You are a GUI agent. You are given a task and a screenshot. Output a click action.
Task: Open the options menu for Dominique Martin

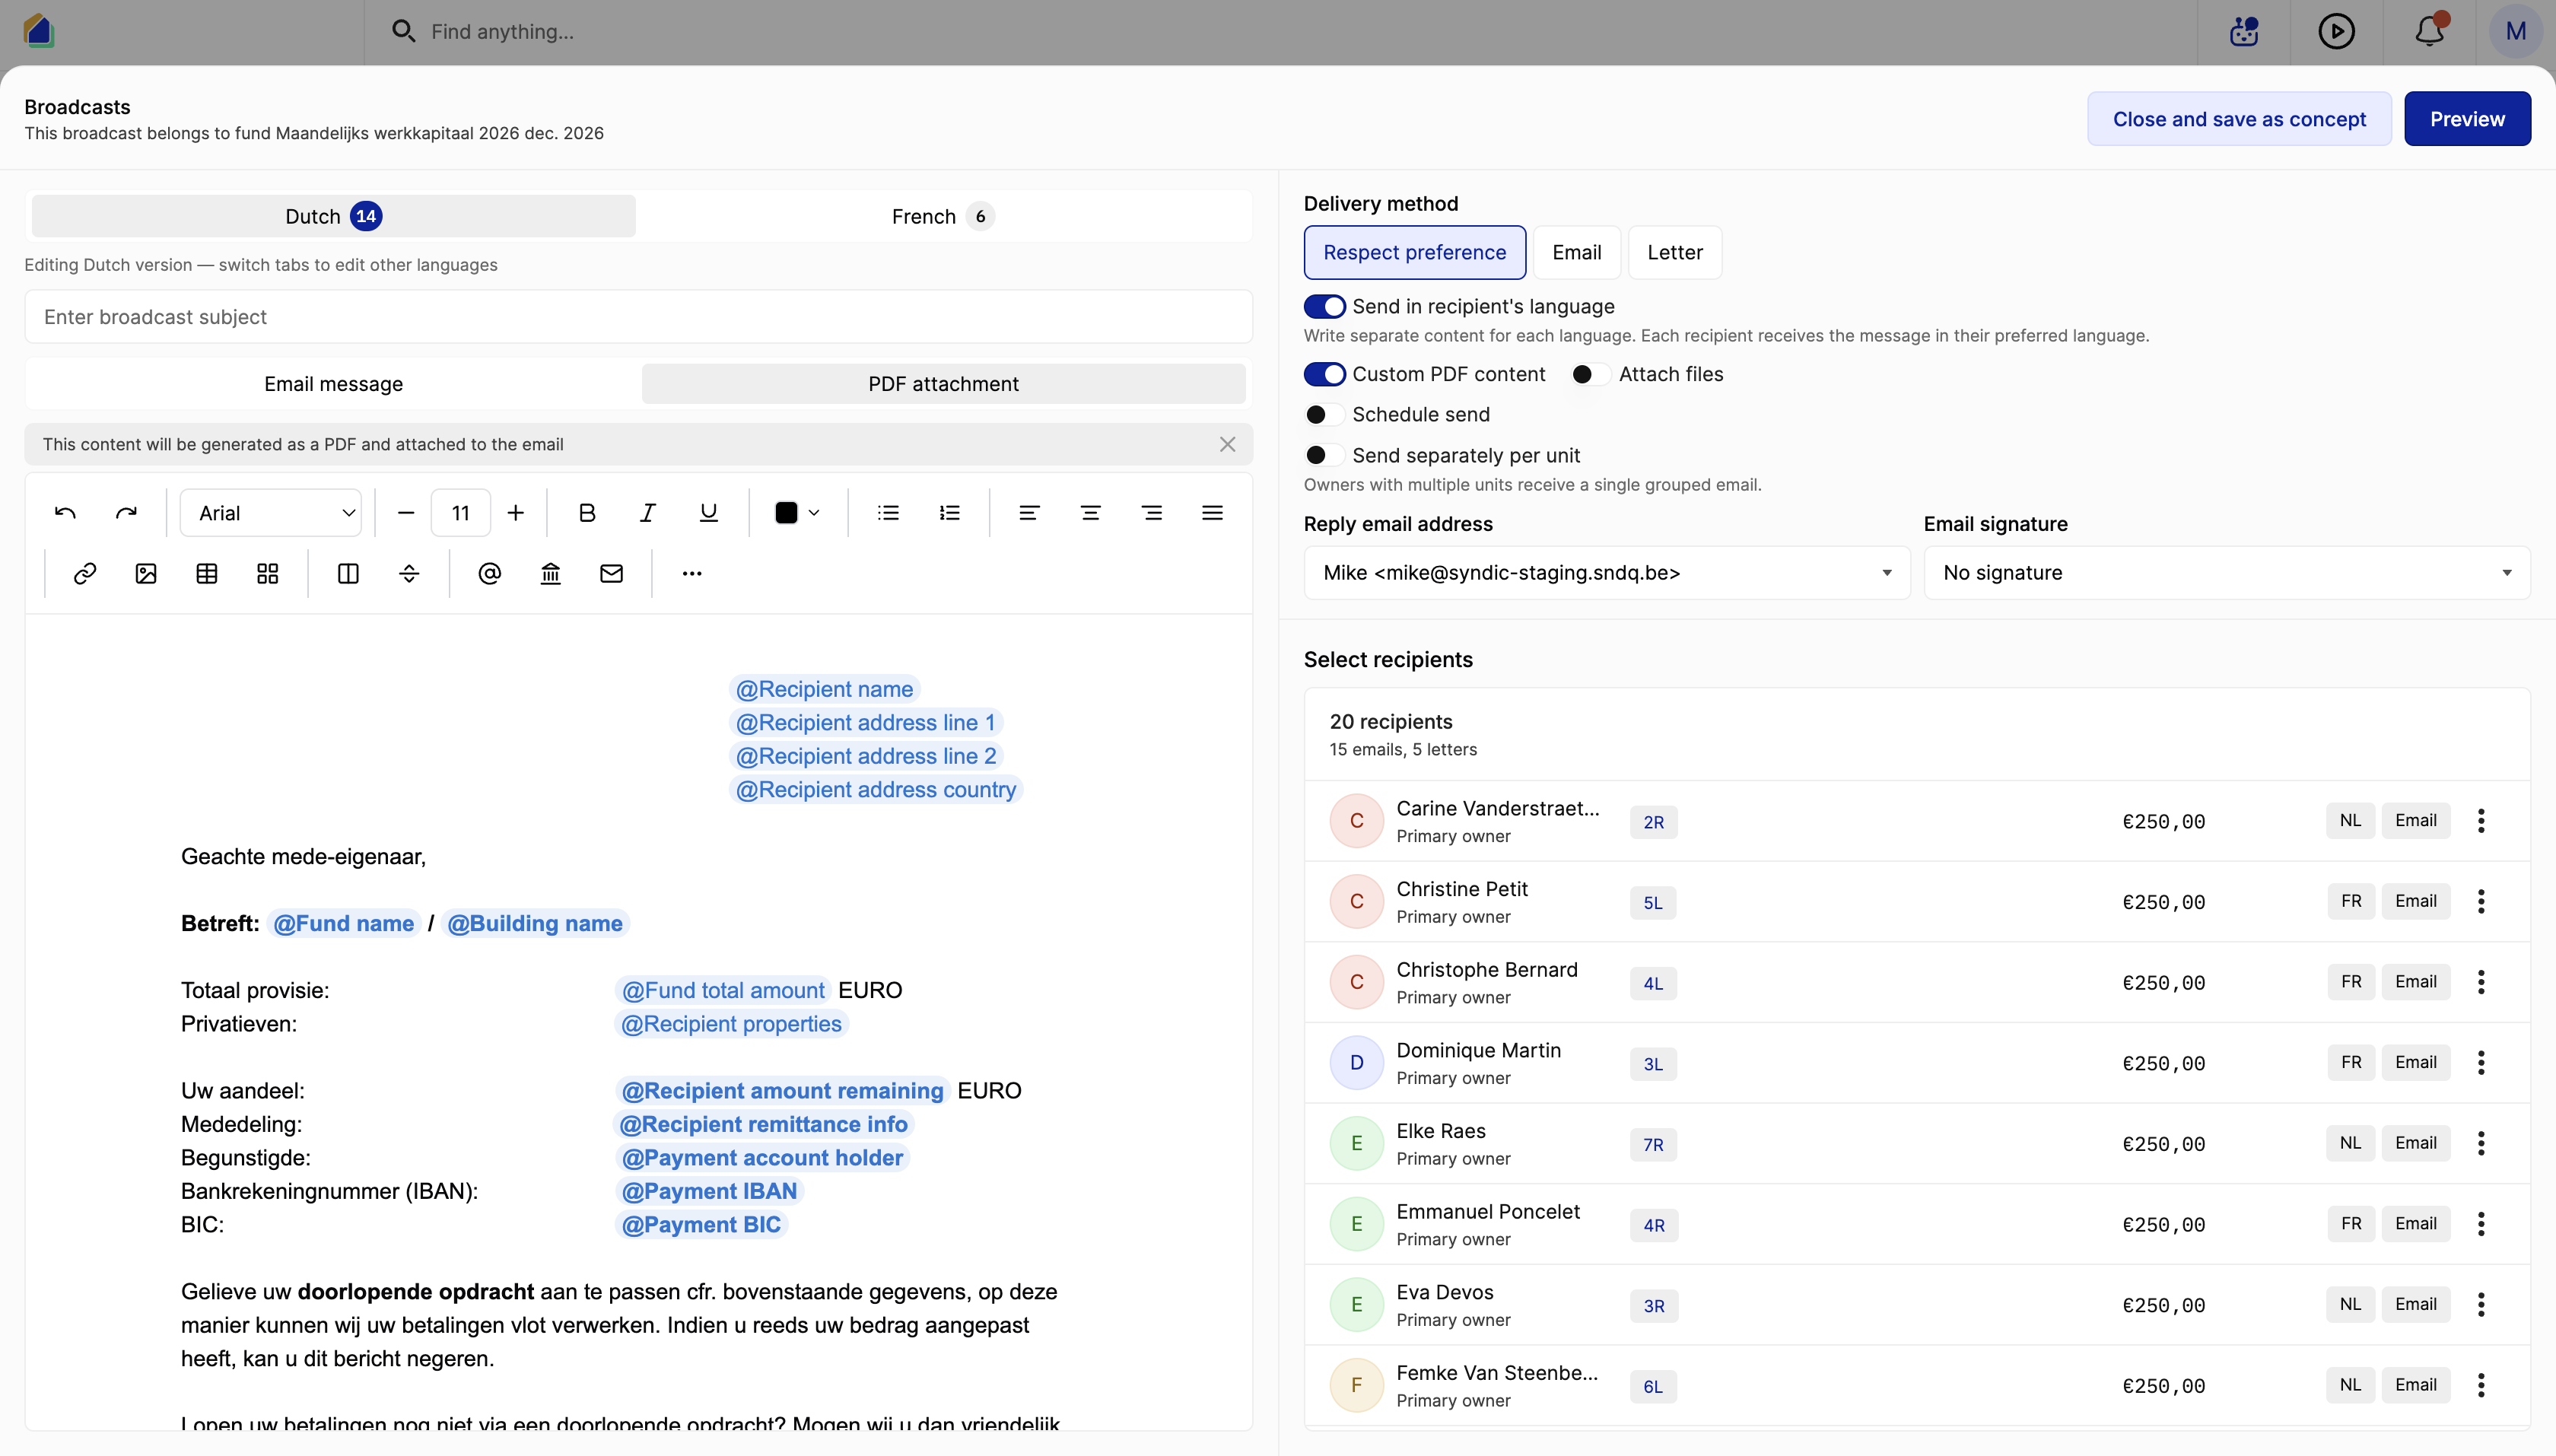(2480, 1062)
